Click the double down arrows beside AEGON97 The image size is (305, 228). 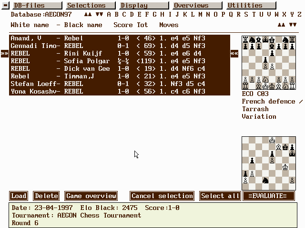click(x=99, y=14)
